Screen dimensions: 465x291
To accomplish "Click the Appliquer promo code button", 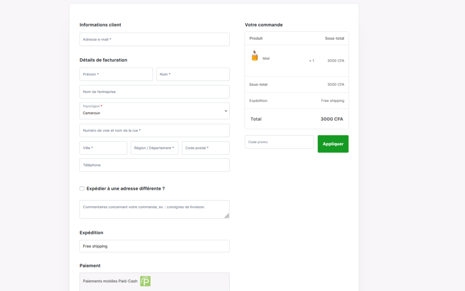I will [333, 144].
